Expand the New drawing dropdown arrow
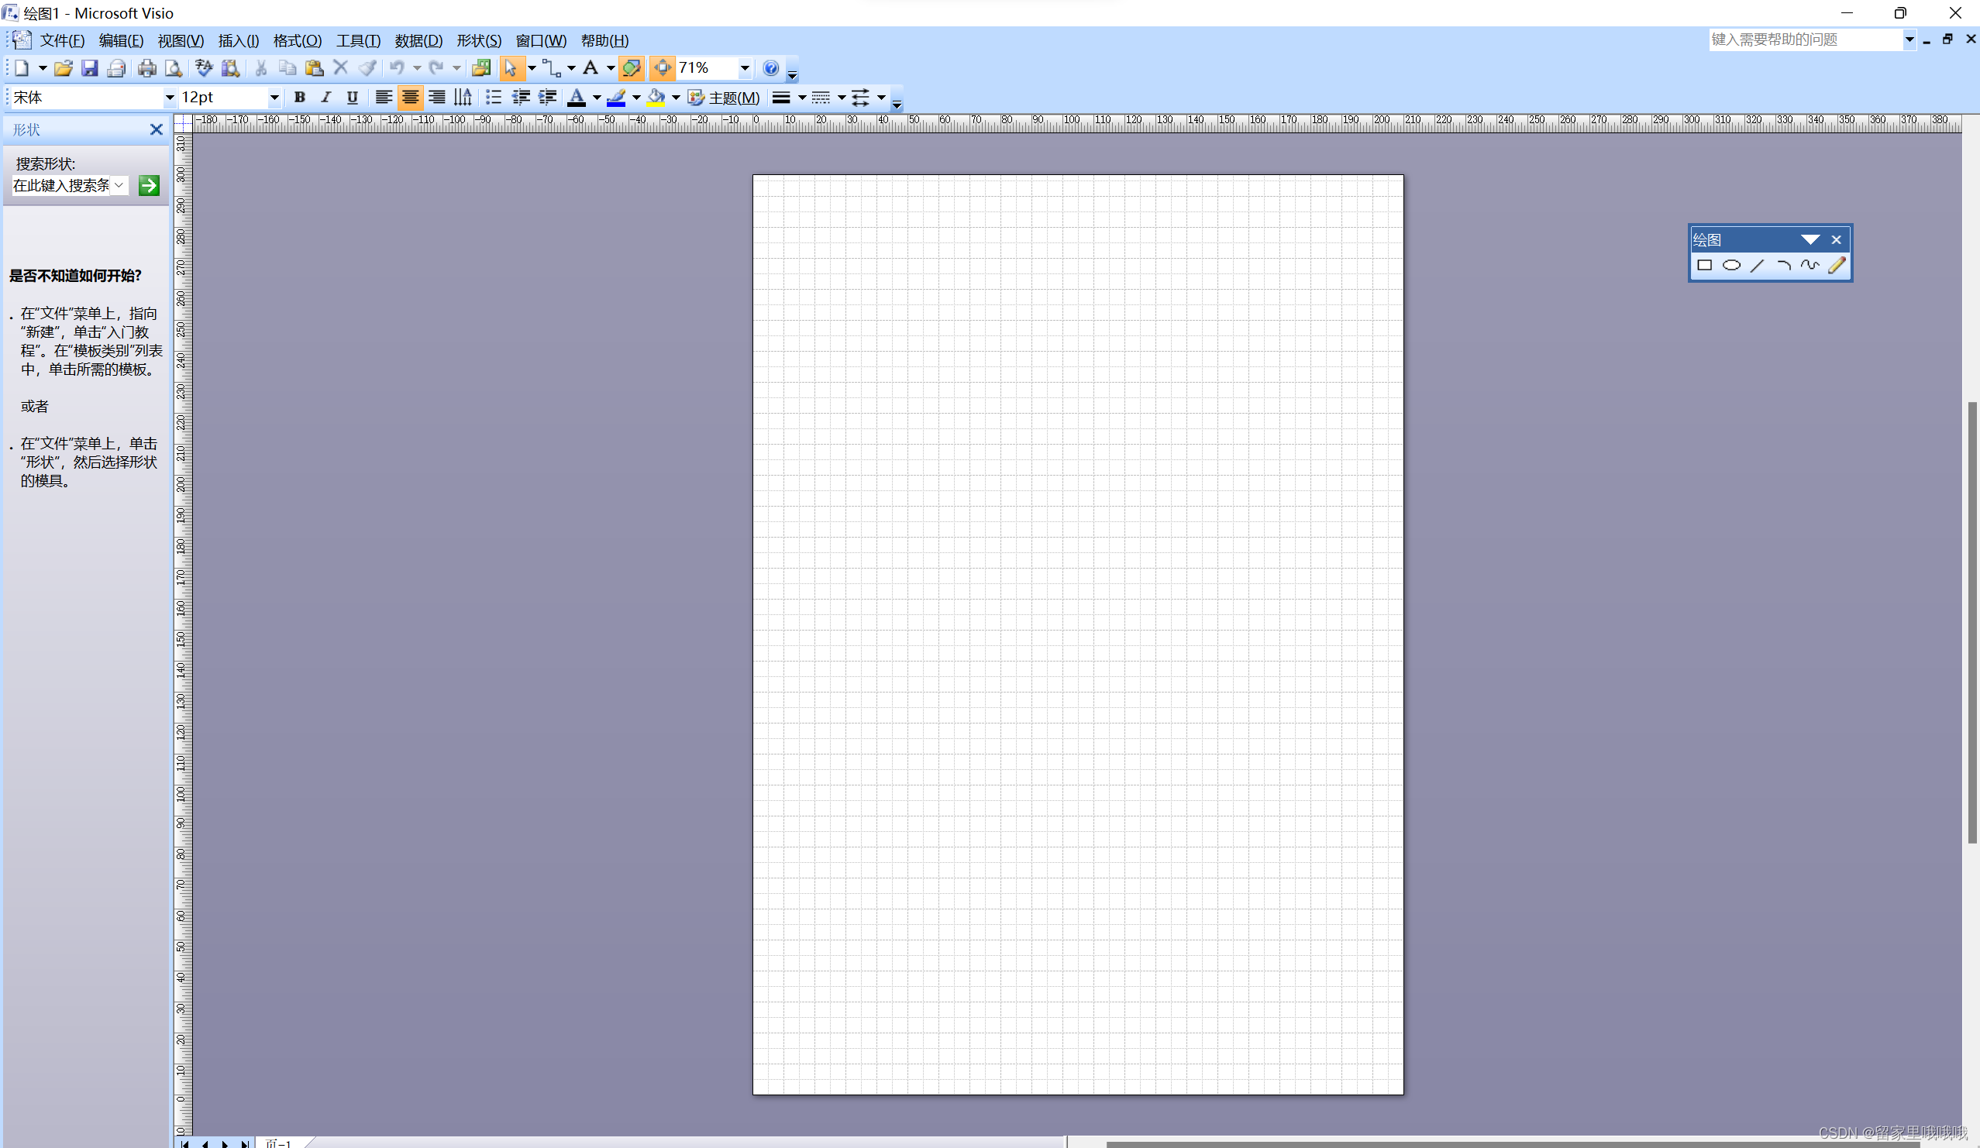 tap(43, 68)
